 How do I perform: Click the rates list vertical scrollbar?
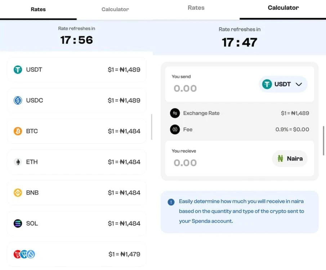151,127
